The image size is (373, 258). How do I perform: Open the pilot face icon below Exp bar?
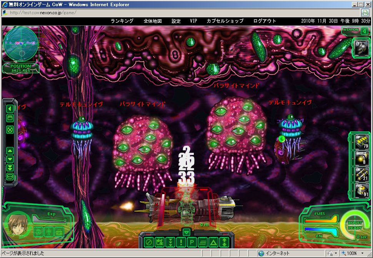coord(38,232)
